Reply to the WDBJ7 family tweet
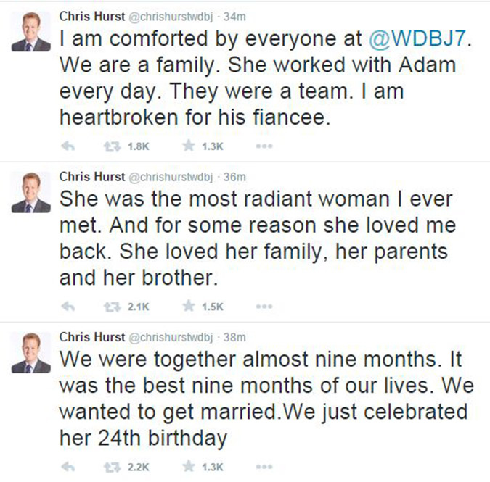 tap(70, 146)
